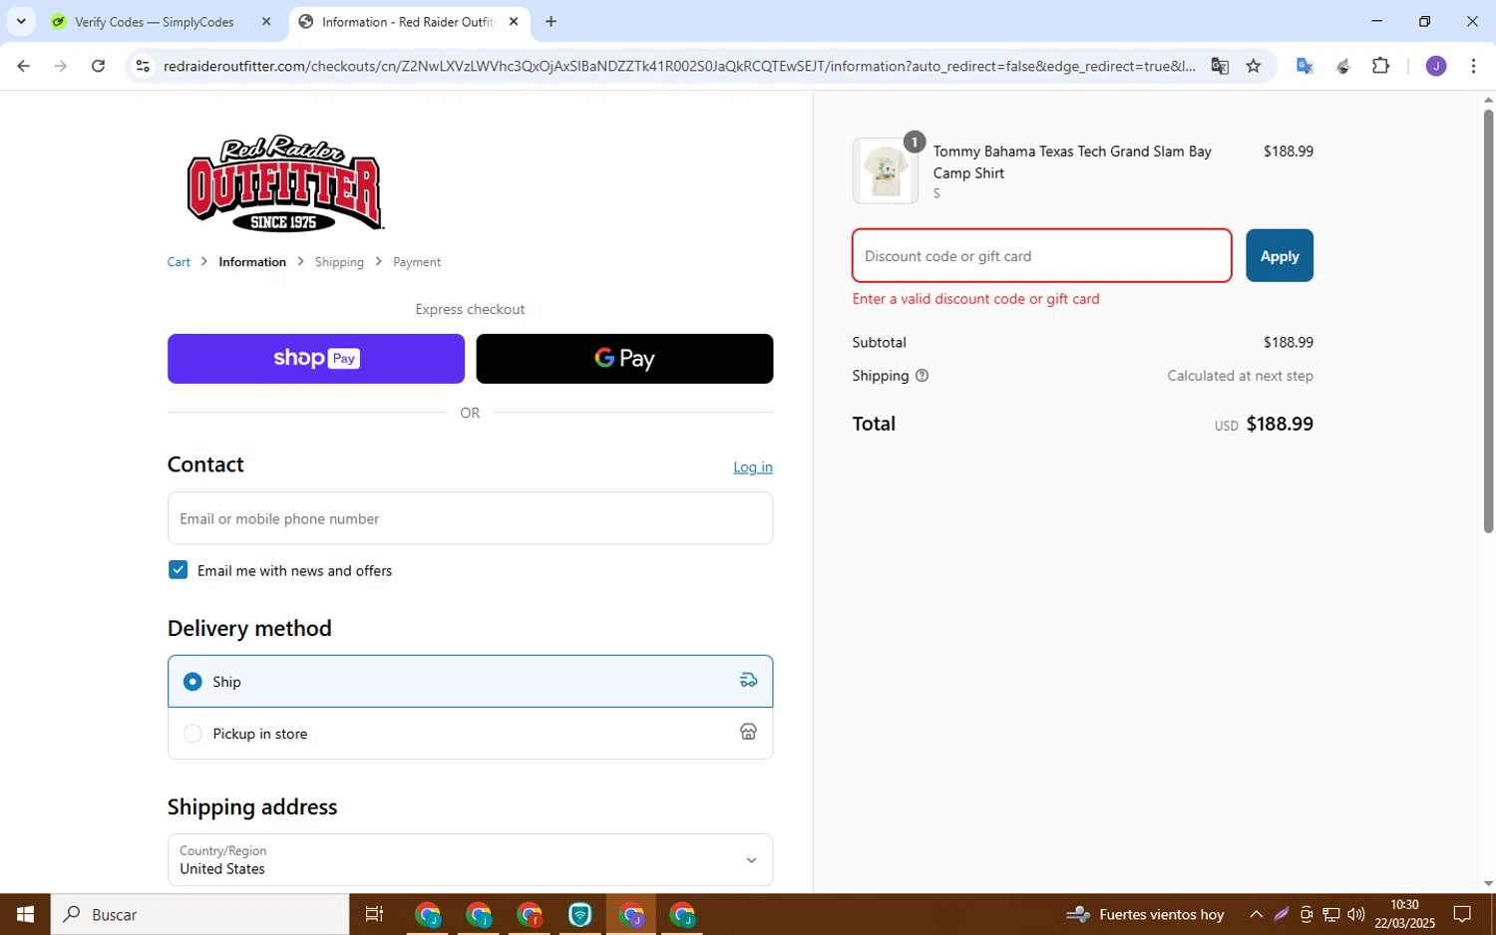Show hidden system tray icons
The width and height of the screenshot is (1496, 935).
click(x=1256, y=914)
